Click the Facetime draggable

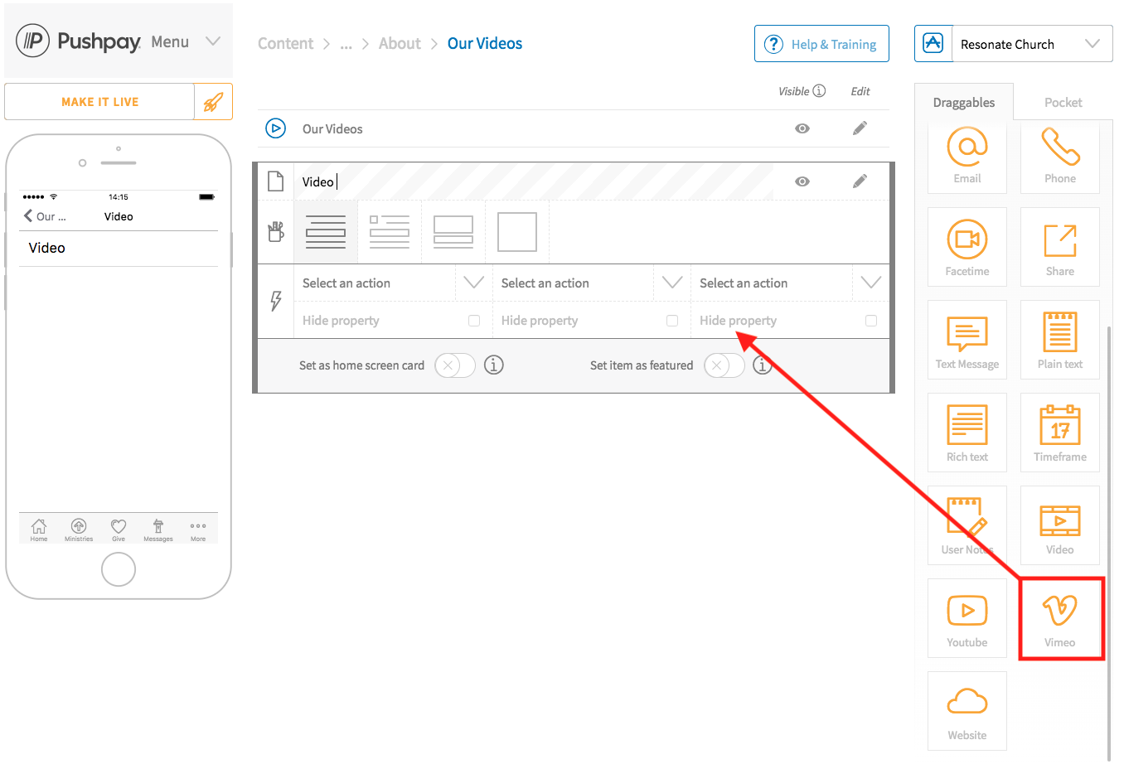tap(967, 246)
